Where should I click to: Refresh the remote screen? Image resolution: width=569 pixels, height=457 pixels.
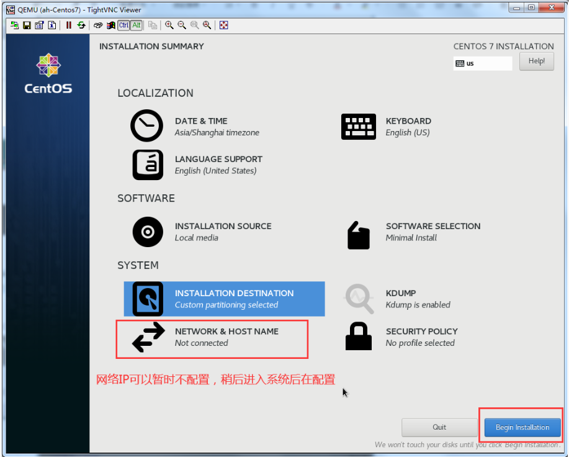point(81,25)
